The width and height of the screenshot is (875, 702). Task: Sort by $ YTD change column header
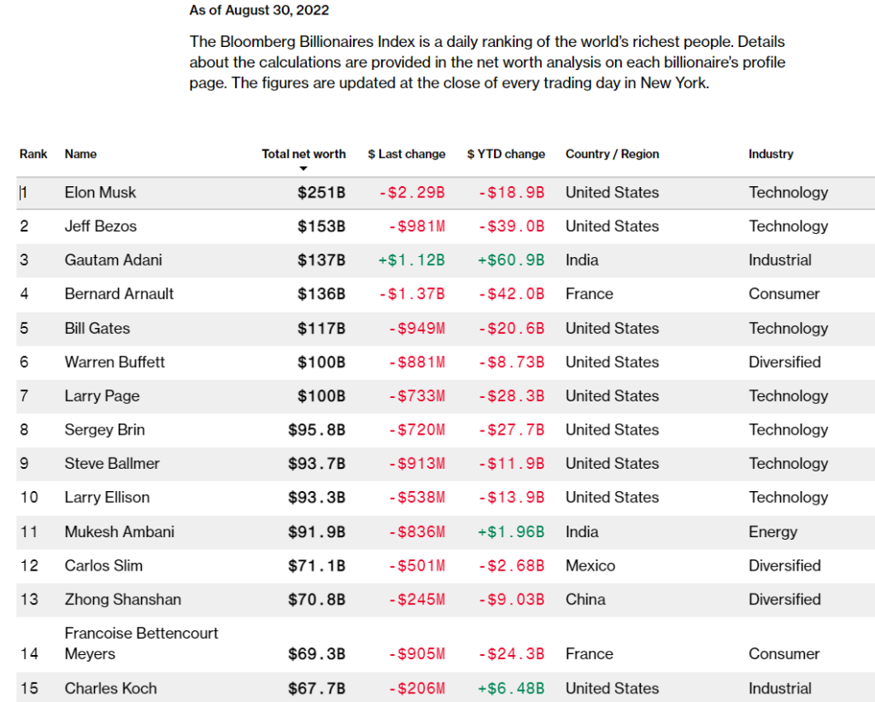(x=506, y=155)
